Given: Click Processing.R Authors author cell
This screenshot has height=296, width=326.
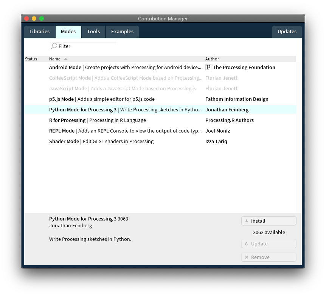Looking at the screenshot, I should click(230, 120).
